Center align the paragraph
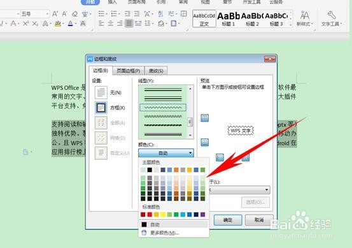 (x=111, y=23)
